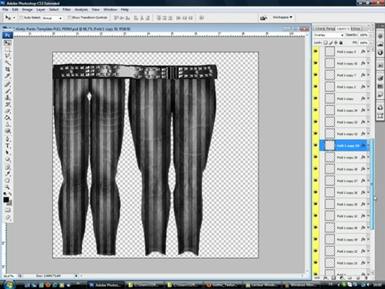Expand effects of Fold 1 copy 19
Viewport: 385px width, 289px height.
pos(368,240)
